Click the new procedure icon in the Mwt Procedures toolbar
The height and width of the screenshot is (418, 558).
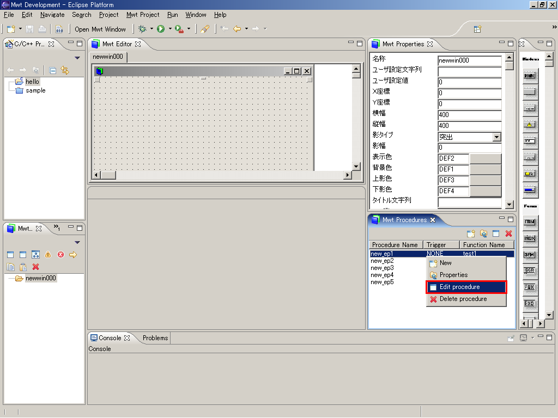click(x=471, y=233)
